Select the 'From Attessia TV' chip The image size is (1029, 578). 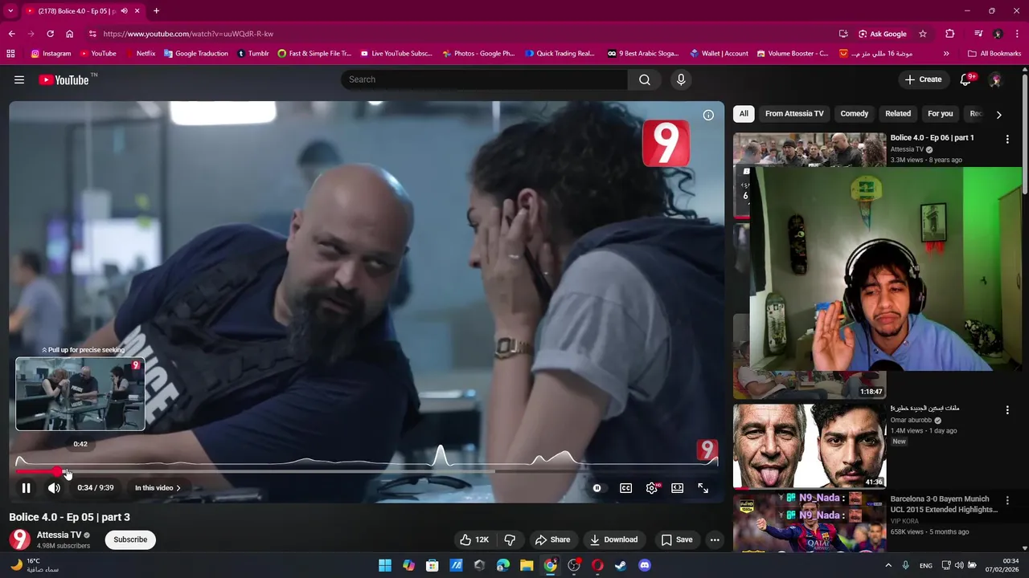[x=794, y=114]
